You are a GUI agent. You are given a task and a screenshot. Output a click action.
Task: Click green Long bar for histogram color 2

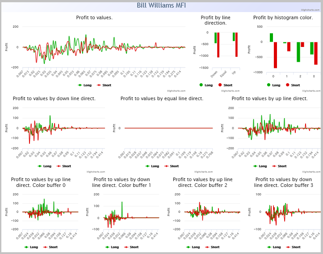298,52
